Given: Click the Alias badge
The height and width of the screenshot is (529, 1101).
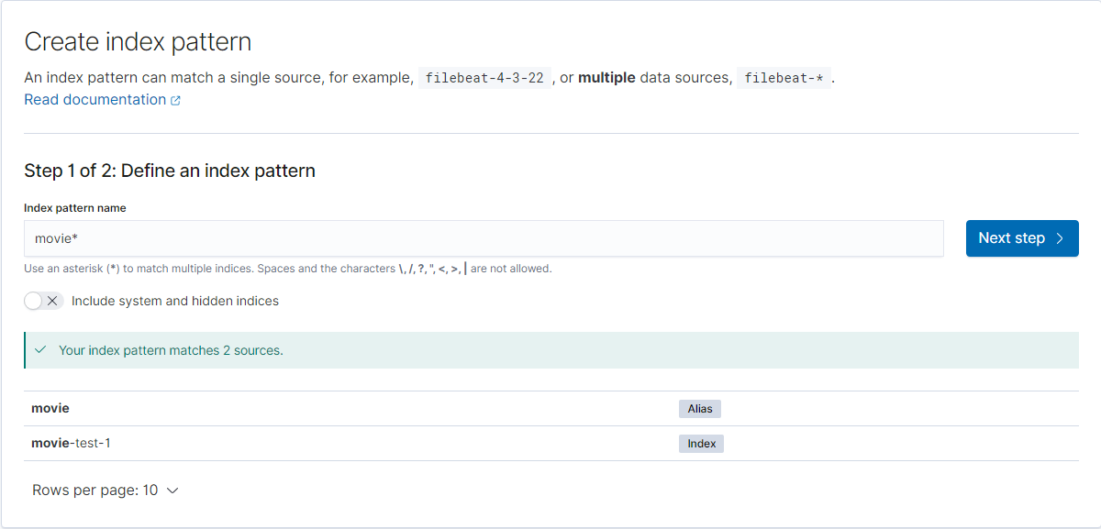Looking at the screenshot, I should coord(700,409).
